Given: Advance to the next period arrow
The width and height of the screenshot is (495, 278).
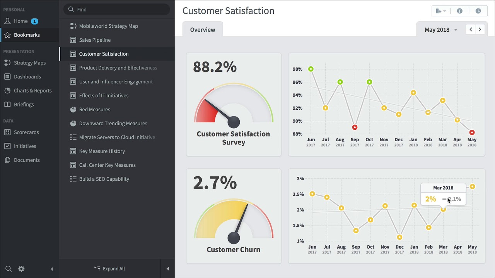Looking at the screenshot, I should [x=480, y=29].
